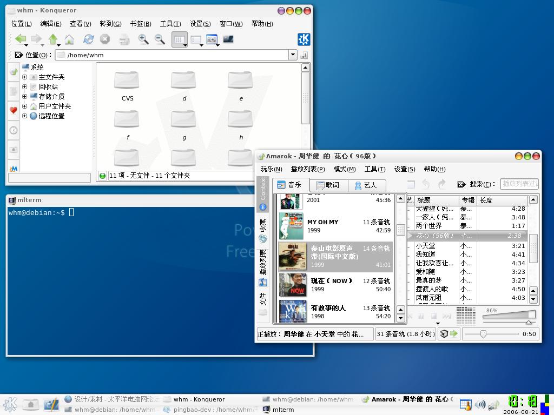Go up one folder in Konqueror
The image size is (554, 415).
53,39
